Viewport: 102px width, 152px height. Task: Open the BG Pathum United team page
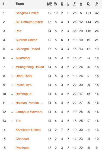click(x=29, y=22)
